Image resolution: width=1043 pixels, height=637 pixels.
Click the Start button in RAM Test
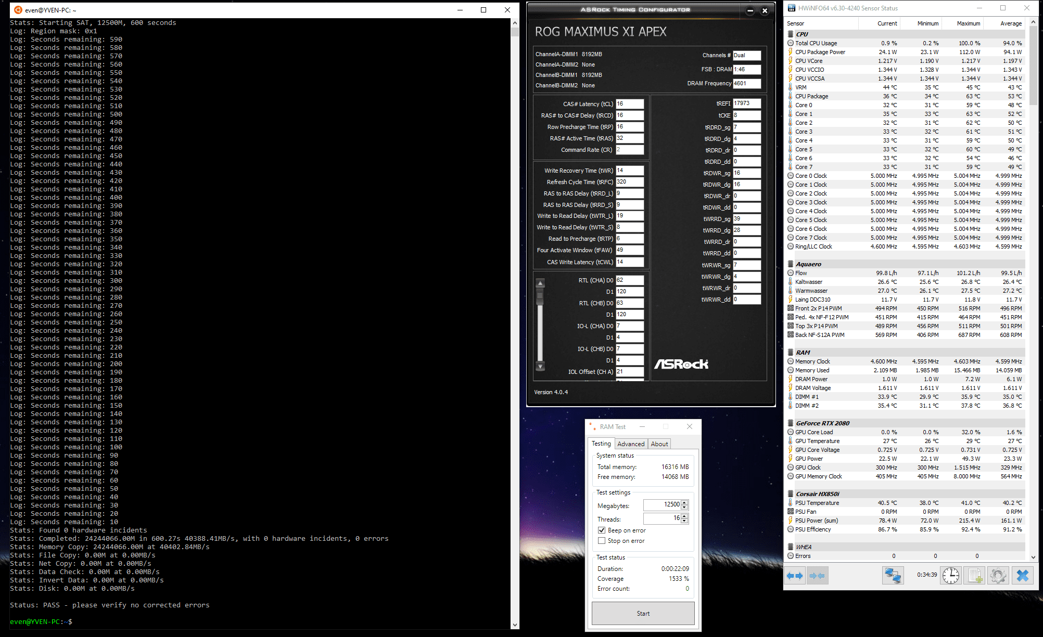point(643,614)
